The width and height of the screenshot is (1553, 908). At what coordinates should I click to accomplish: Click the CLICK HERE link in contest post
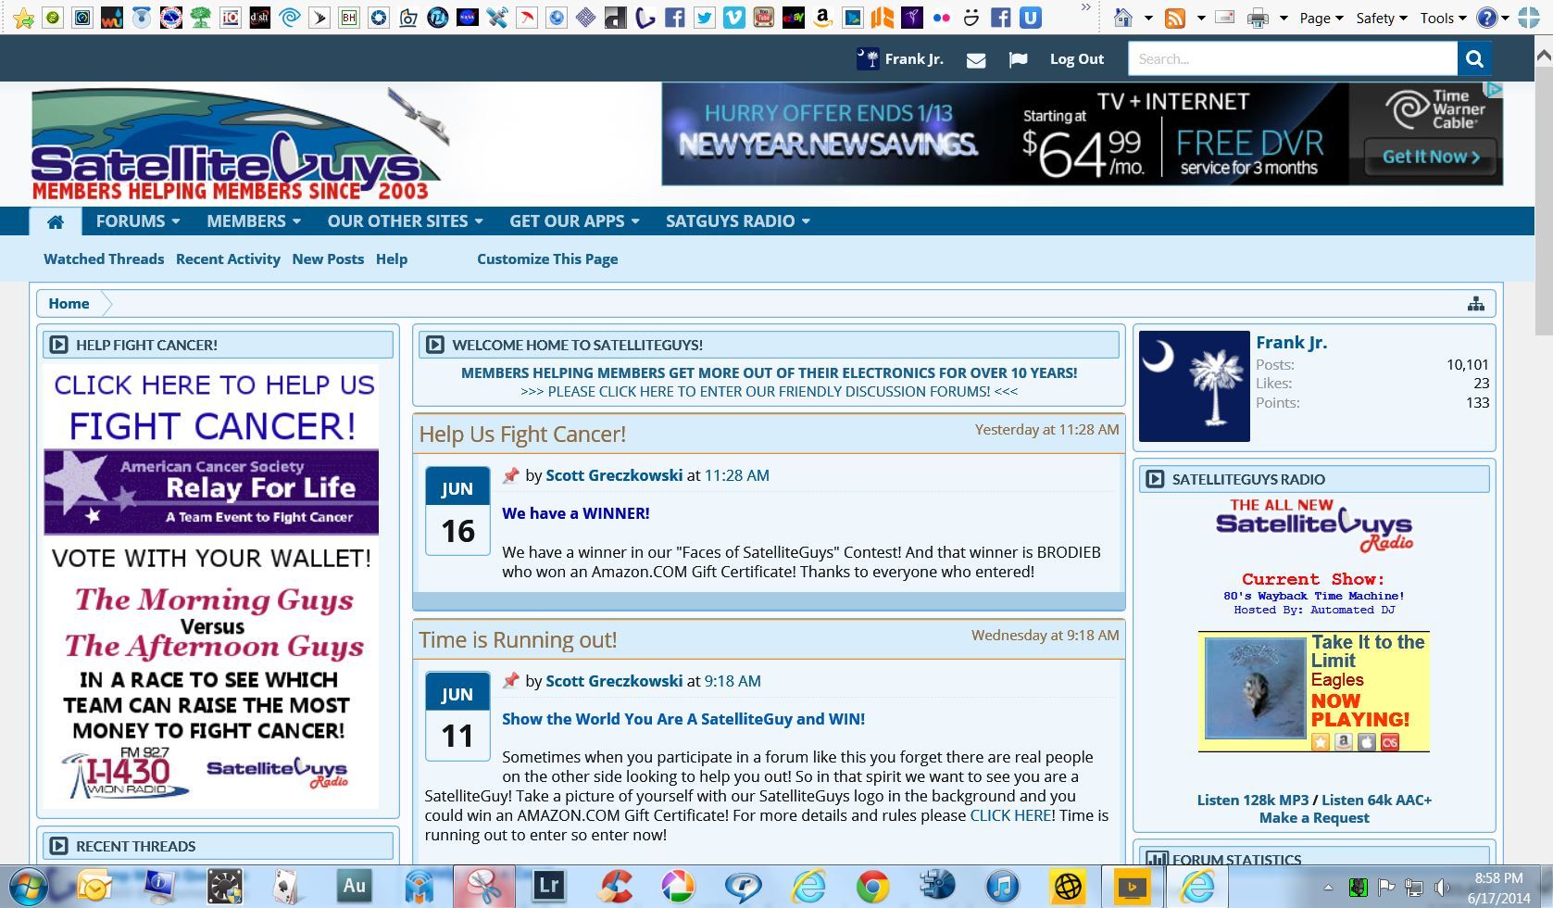1010,815
